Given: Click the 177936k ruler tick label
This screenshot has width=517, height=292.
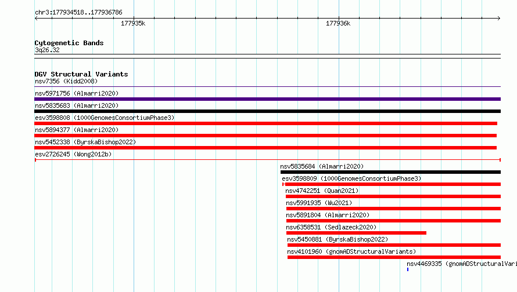Looking at the screenshot, I should (x=338, y=23).
